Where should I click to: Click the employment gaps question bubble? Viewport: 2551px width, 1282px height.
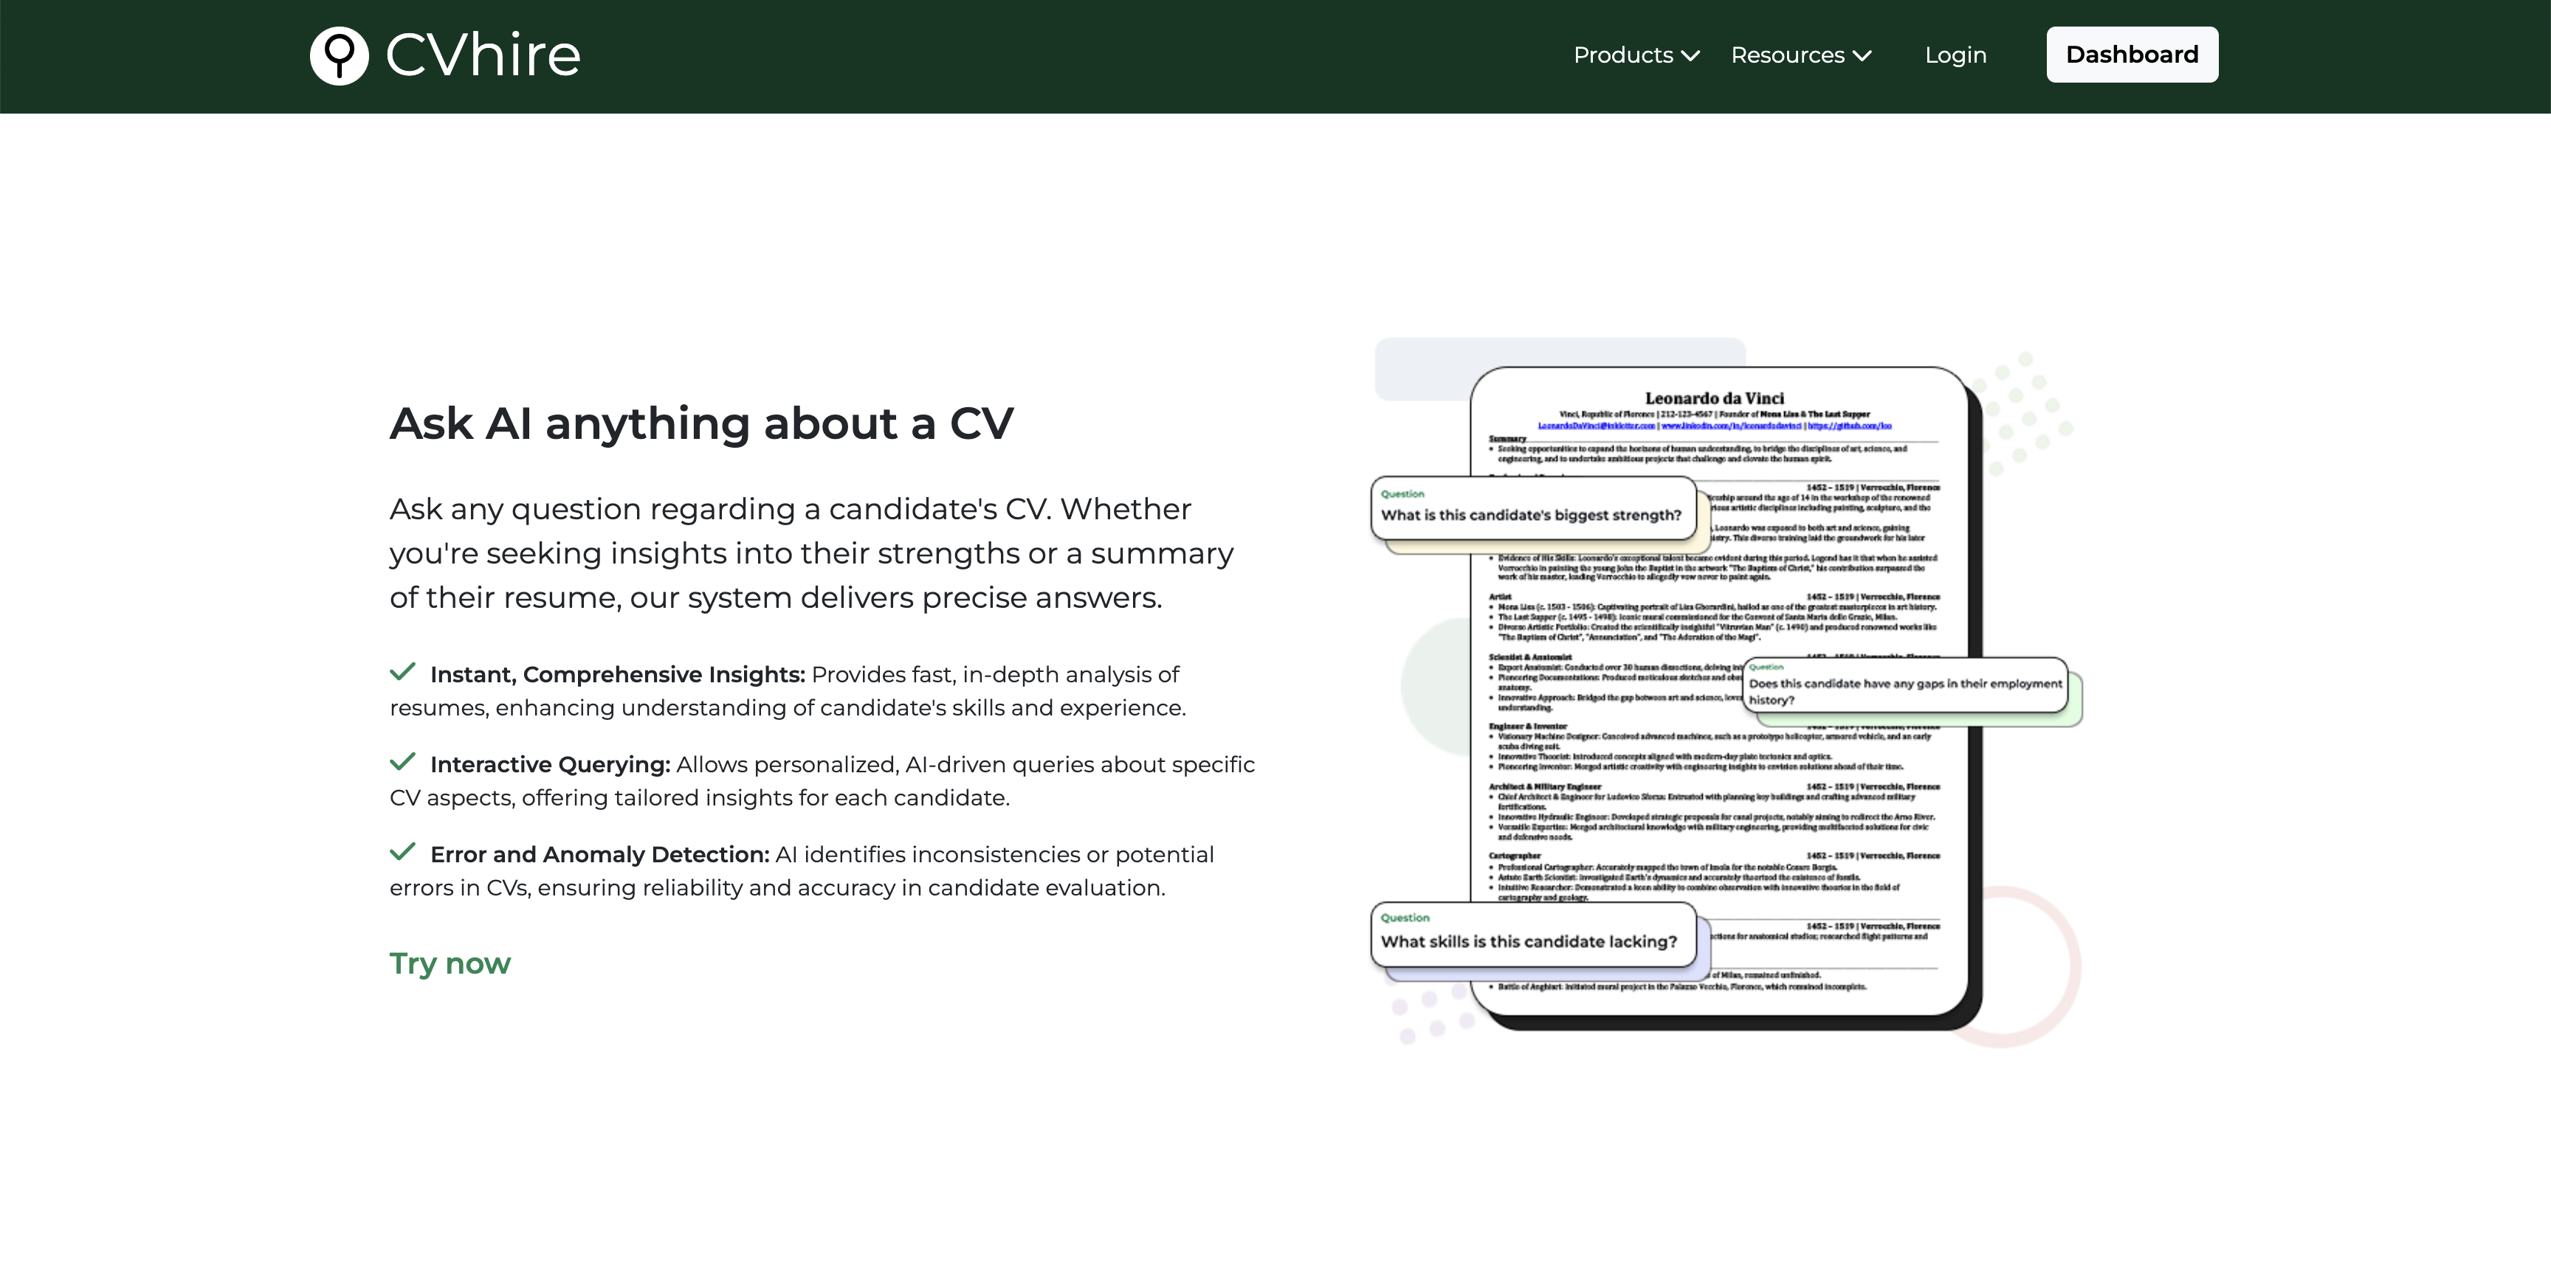pos(1904,686)
